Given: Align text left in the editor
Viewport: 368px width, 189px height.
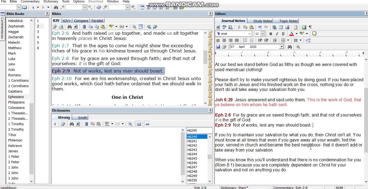Looking at the screenshot, I should [x=218, y=40].
